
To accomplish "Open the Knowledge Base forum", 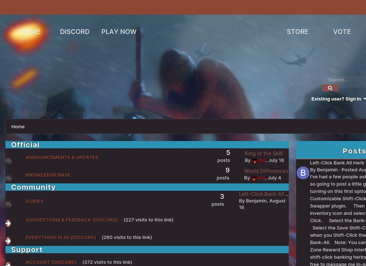I will (x=48, y=175).
